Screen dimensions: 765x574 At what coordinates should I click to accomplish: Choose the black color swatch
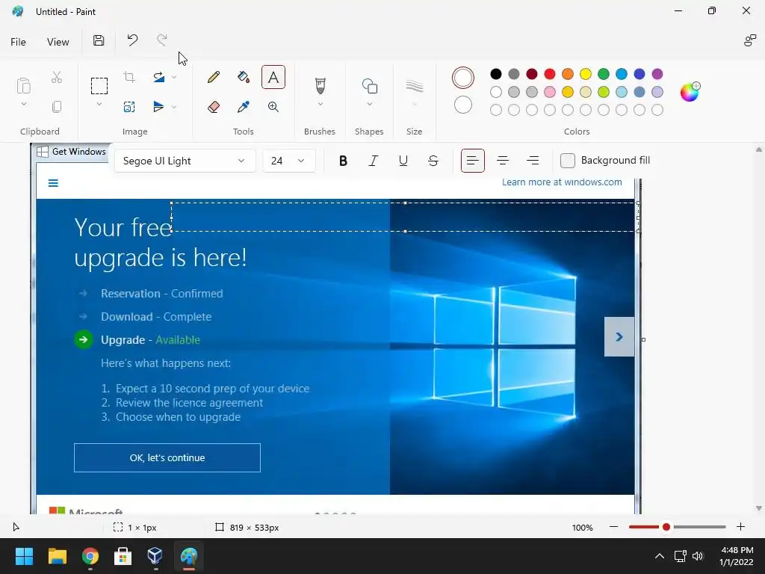click(x=496, y=74)
